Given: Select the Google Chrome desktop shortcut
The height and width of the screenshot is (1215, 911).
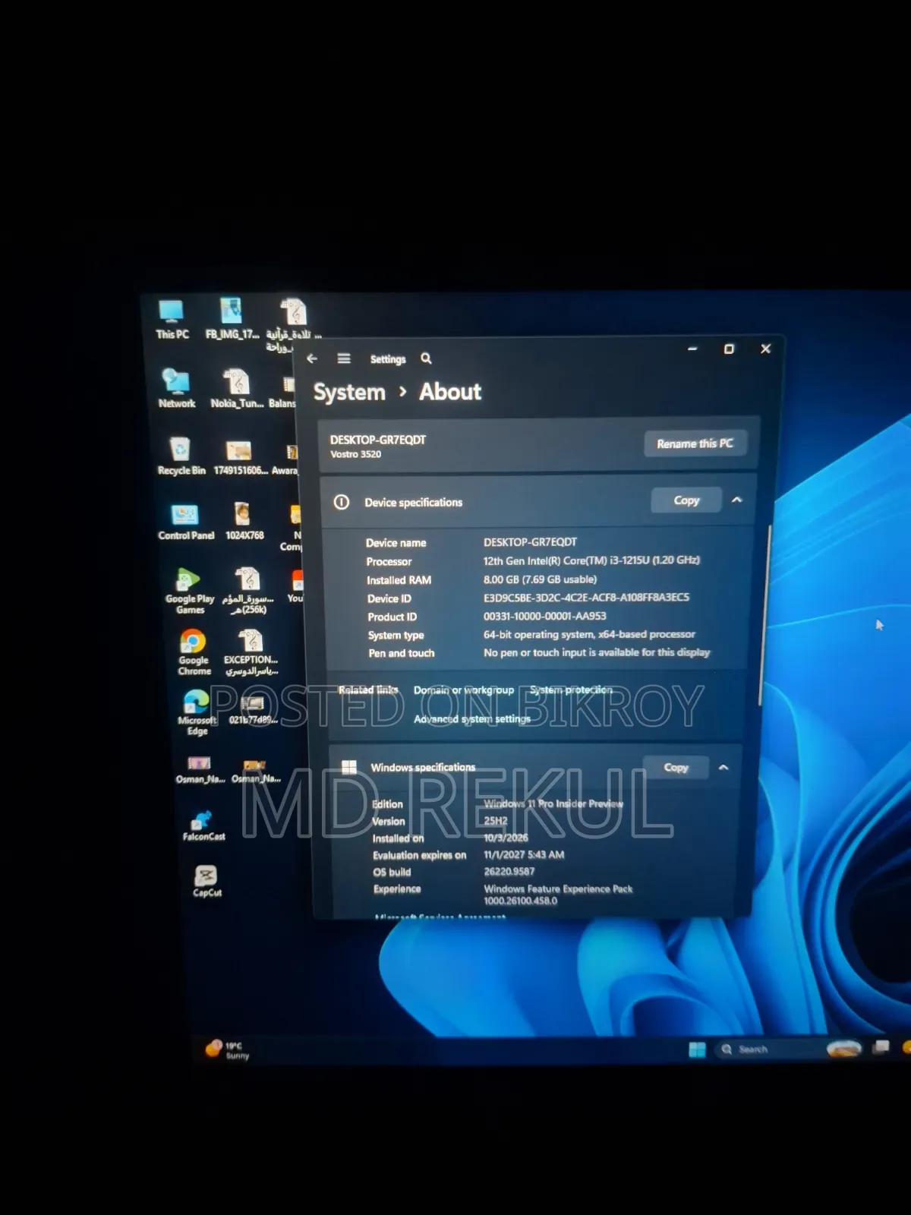Looking at the screenshot, I should tap(194, 652).
